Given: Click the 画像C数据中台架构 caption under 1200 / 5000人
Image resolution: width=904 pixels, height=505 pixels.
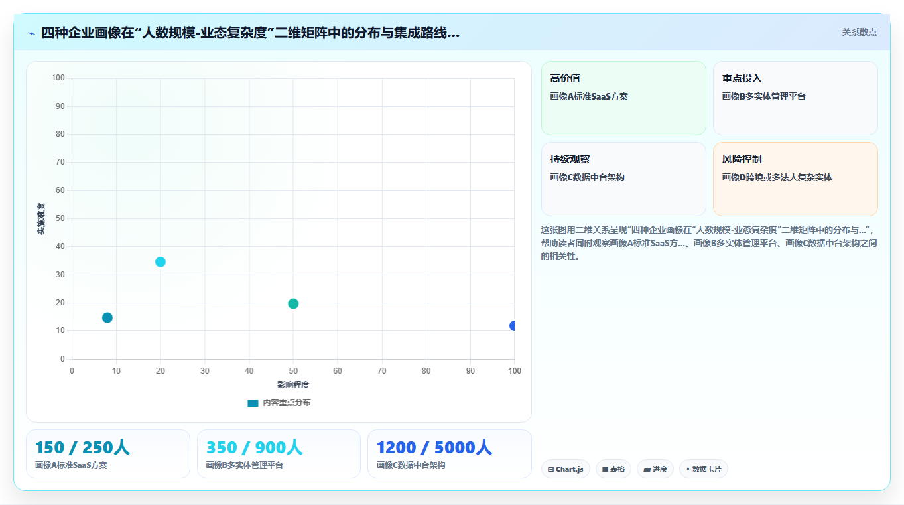Looking at the screenshot, I should pyautogui.click(x=411, y=465).
